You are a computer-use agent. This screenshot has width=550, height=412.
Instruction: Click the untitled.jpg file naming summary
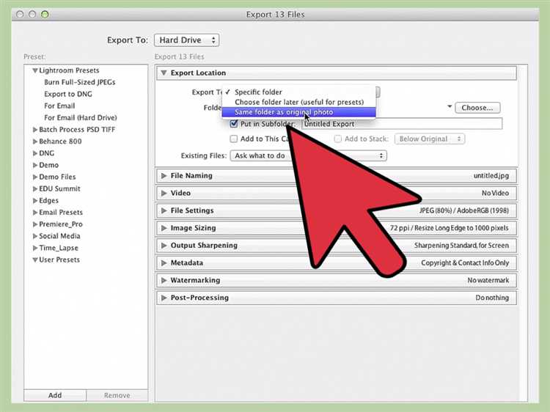[491, 176]
